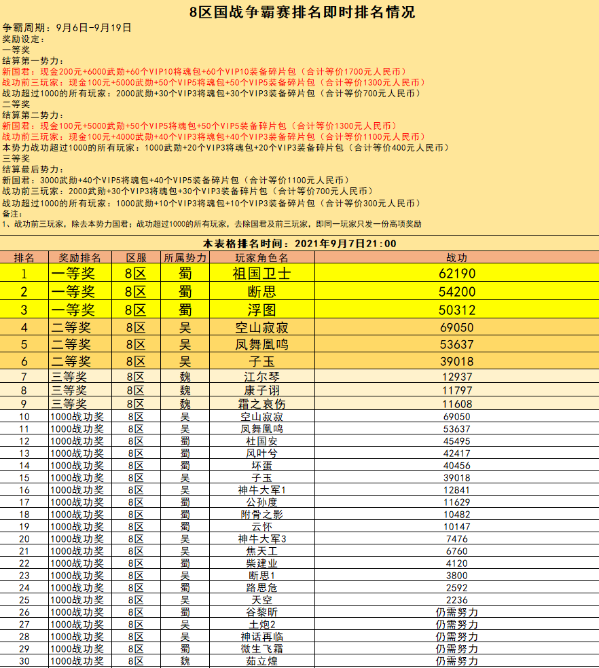599x668 pixels.
Task: Select player name 坏蛋
Action: click(261, 466)
